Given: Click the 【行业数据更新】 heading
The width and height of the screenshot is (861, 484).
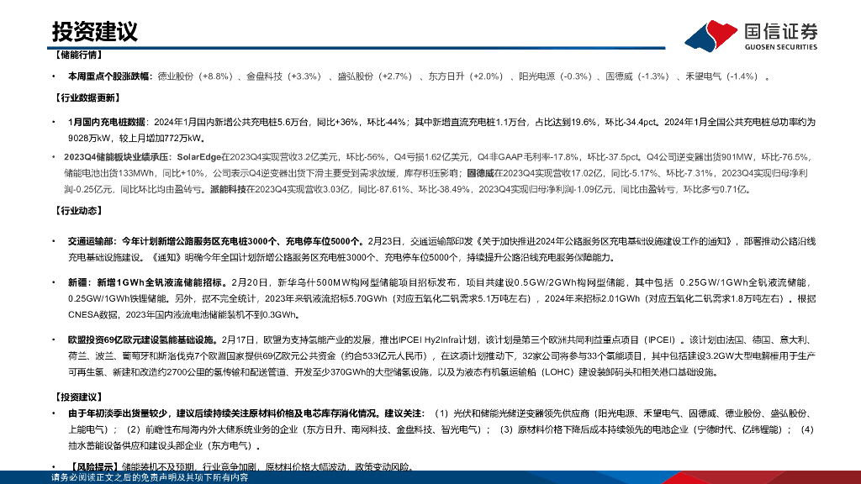Looking at the screenshot, I should tap(87, 97).
